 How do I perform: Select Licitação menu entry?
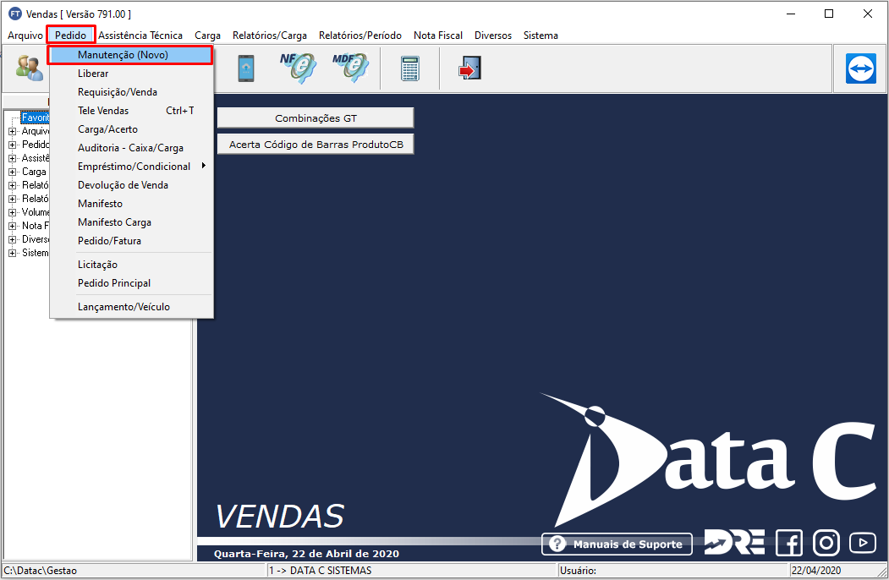(131, 264)
